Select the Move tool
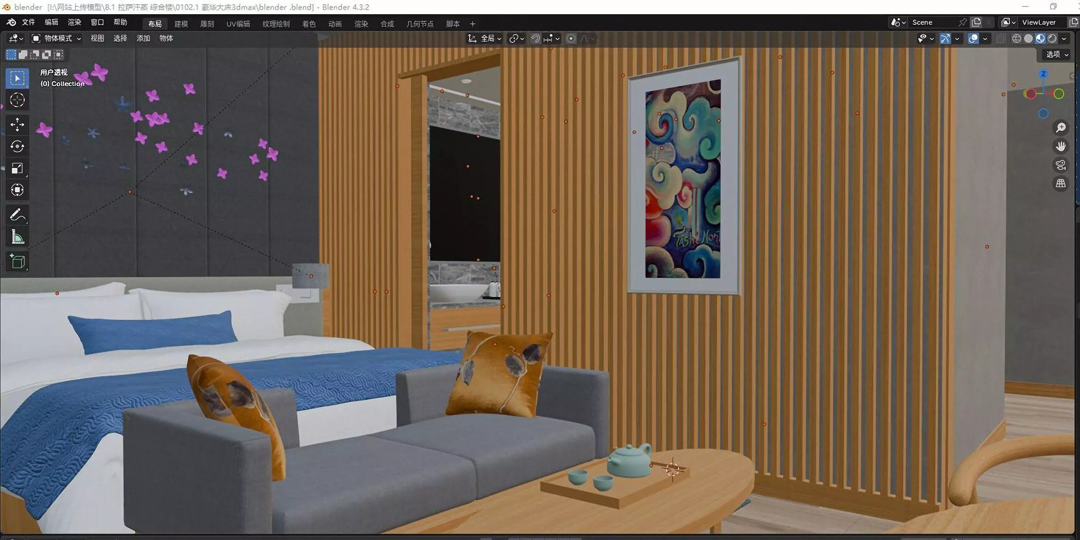 [17, 124]
